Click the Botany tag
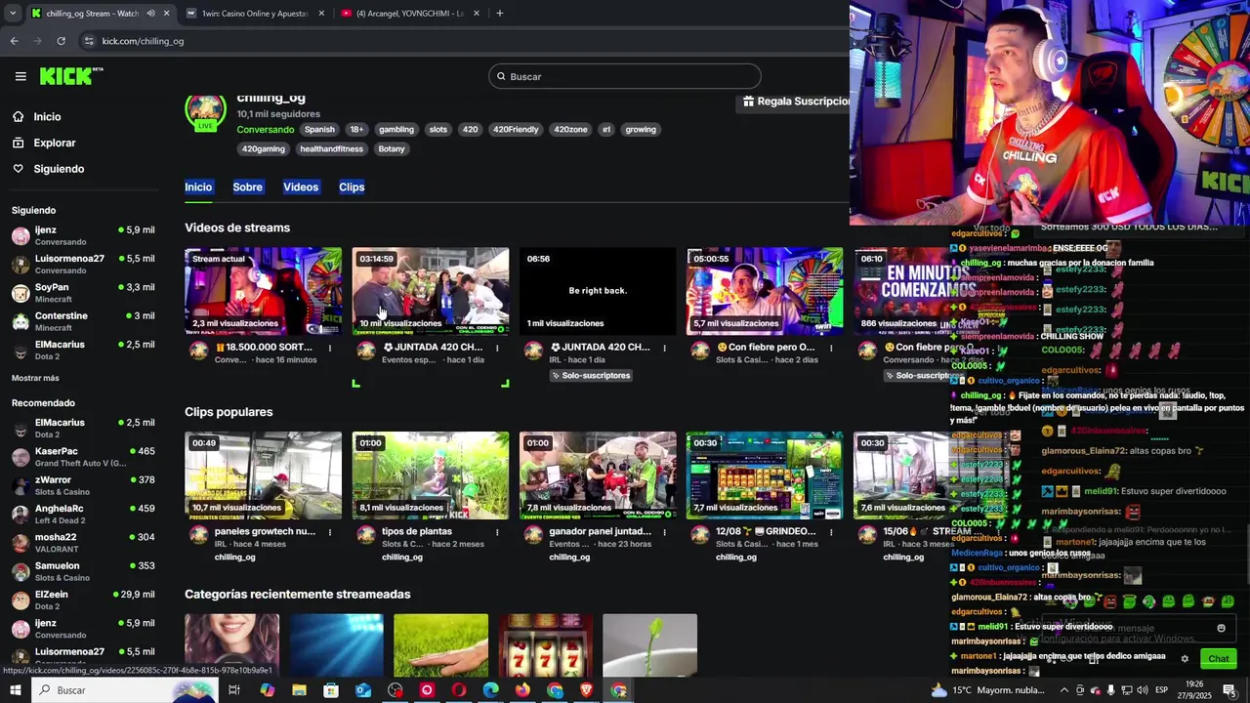Screen dimensions: 1250x703 392,148
